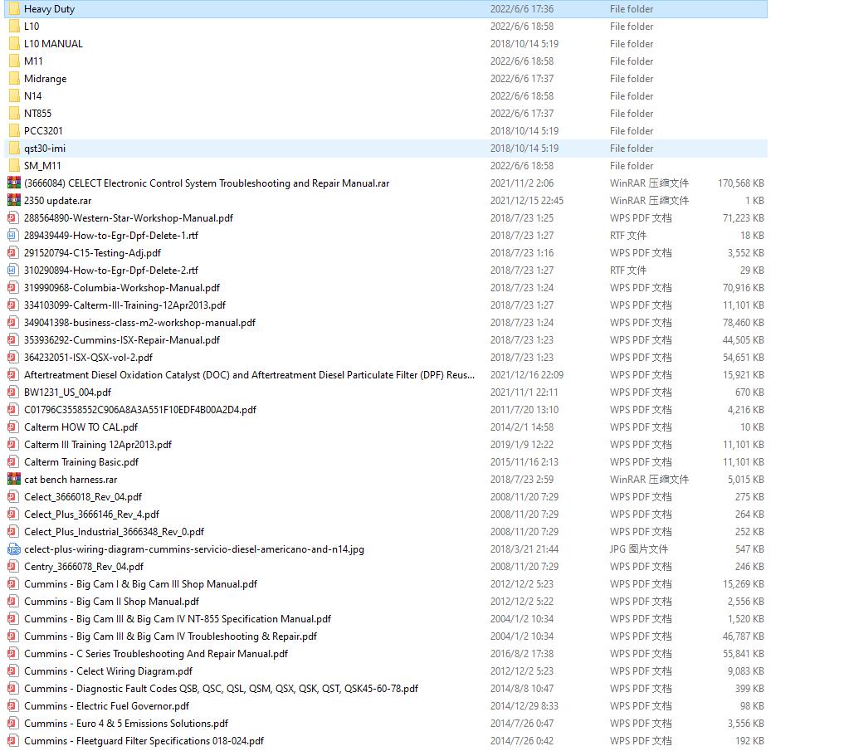This screenshot has height=751, width=844.
Task: Click the NT855 folder icon
Action: point(14,114)
